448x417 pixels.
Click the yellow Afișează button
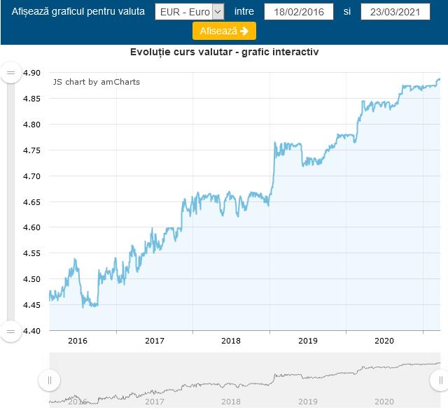point(224,31)
